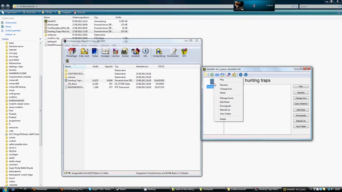342x192 pixels.
Task: Click MultiMC Copy Instance button
Action: pos(301,104)
